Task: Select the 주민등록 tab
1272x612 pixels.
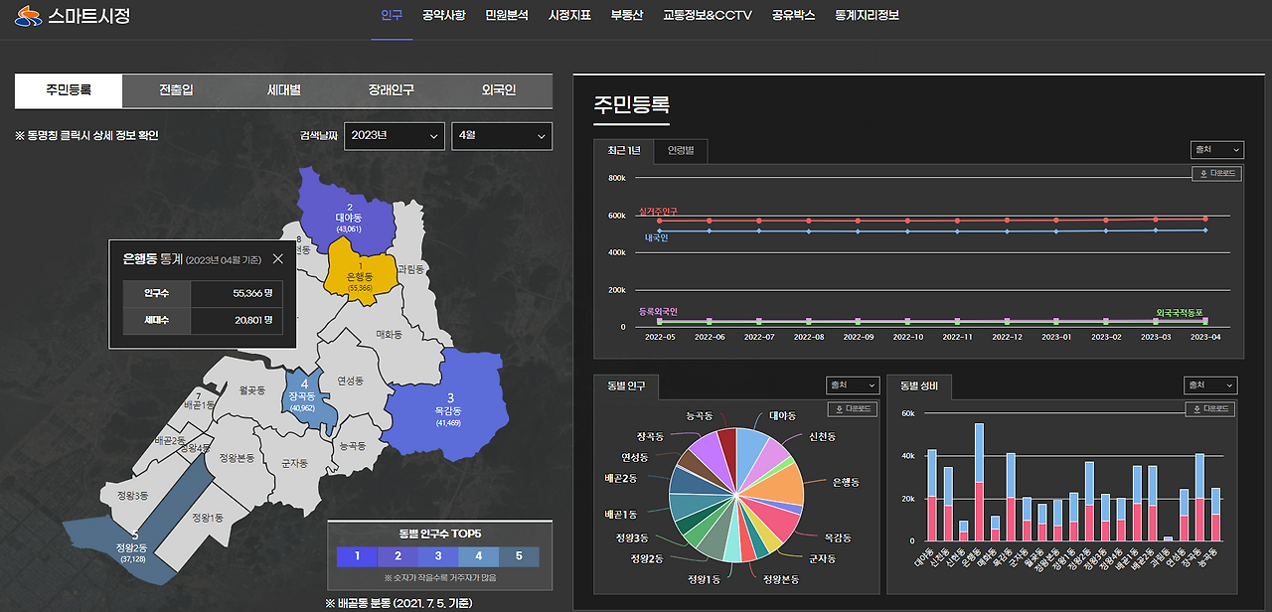Action: [69, 90]
